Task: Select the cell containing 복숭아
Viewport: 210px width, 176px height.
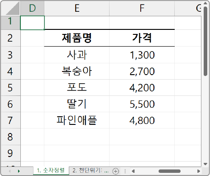Action: coord(77,71)
